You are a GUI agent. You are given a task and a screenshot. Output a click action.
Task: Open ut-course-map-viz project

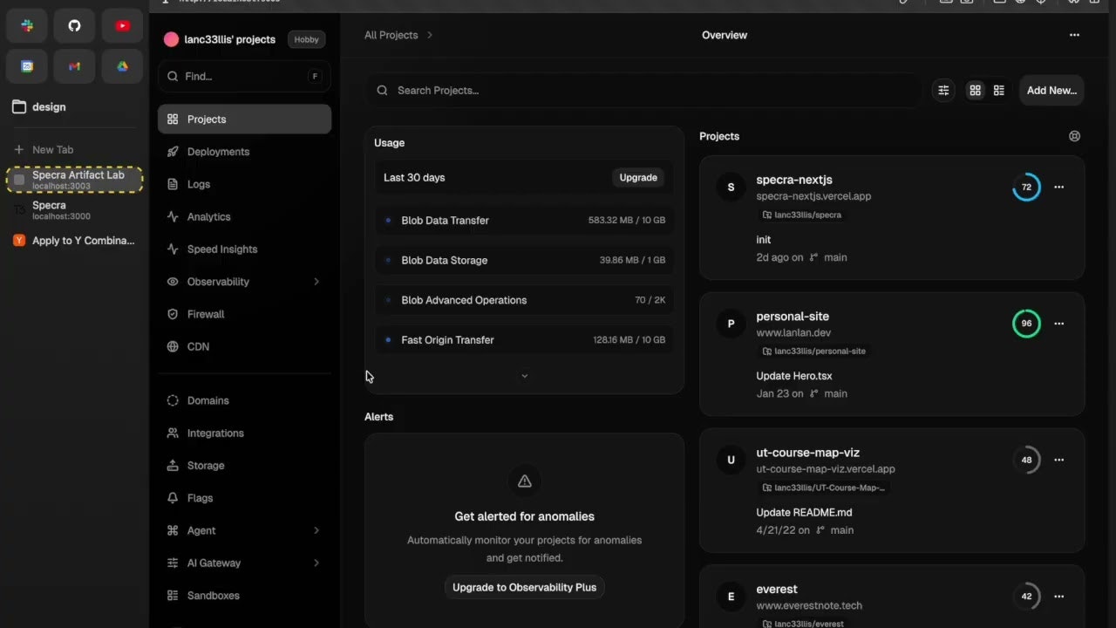pyautogui.click(x=807, y=453)
